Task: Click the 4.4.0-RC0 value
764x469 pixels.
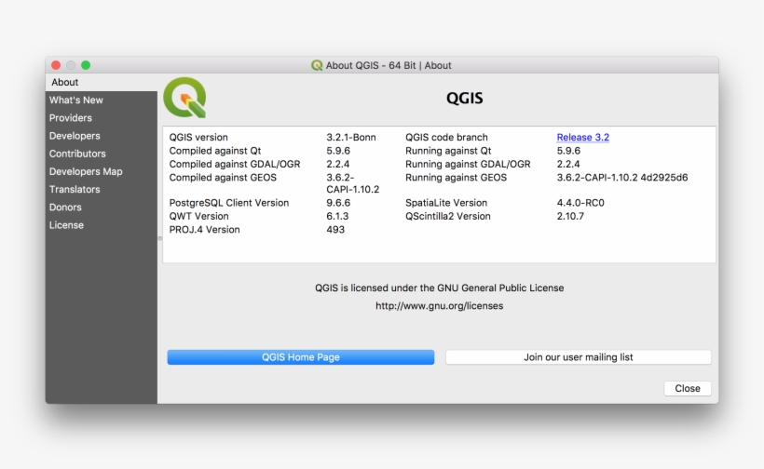Action: pyautogui.click(x=580, y=203)
